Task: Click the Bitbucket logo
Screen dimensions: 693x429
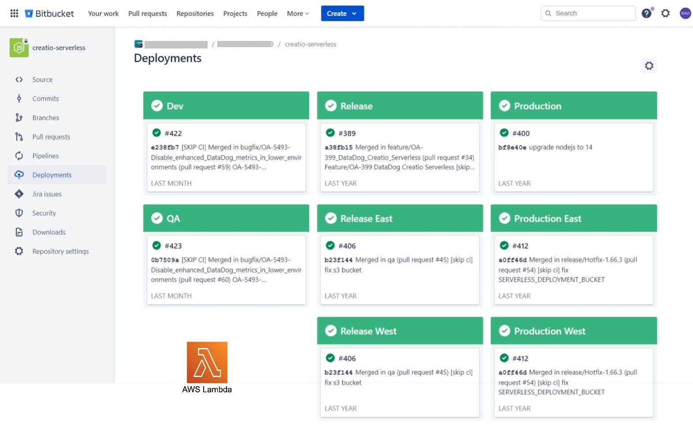Action: (49, 14)
